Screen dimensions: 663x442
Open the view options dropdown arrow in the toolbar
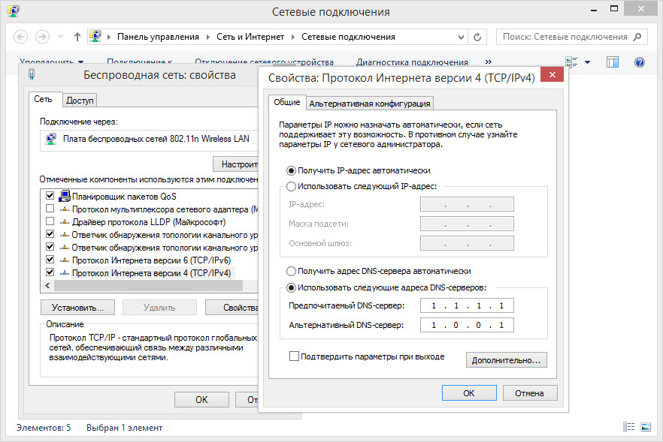coord(587,62)
